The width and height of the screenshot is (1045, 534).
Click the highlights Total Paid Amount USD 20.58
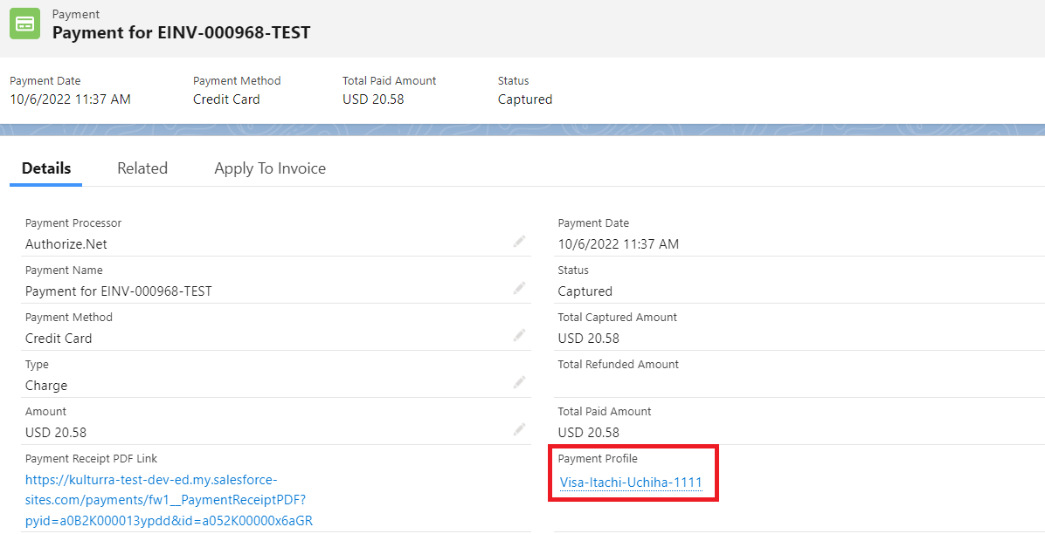(373, 99)
